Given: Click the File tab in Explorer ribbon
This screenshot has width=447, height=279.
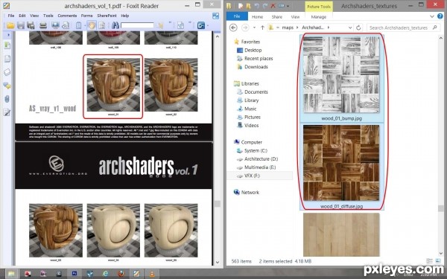Looking at the screenshot, I should coord(237,16).
